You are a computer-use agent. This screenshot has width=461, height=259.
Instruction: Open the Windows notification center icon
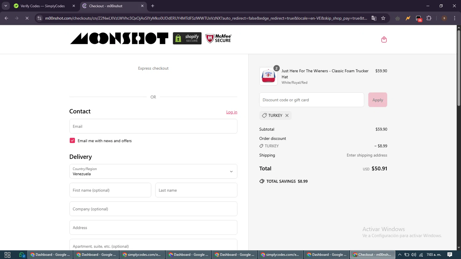[x=450, y=255]
